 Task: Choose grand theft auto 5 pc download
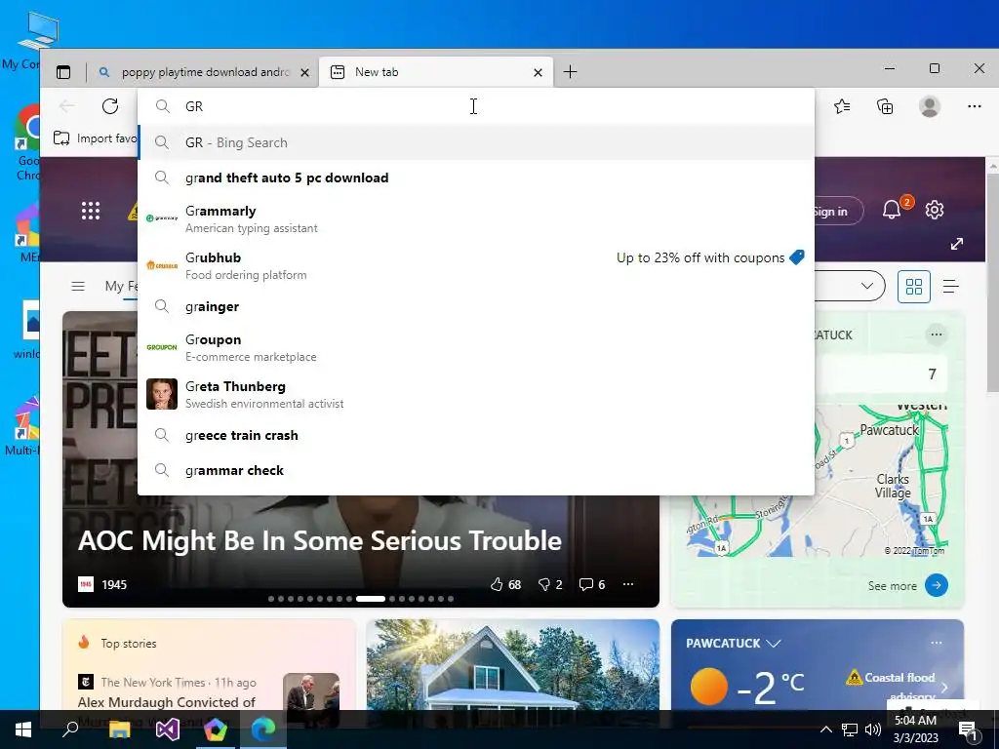click(475, 177)
